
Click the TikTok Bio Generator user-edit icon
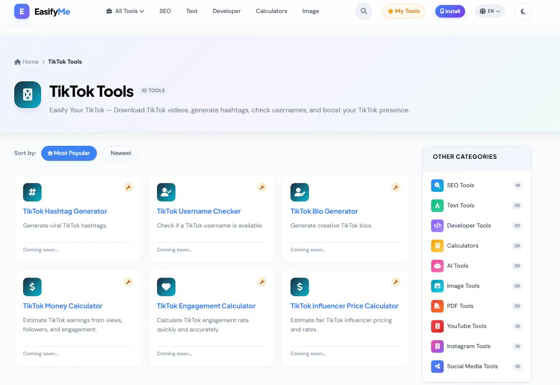(x=300, y=192)
